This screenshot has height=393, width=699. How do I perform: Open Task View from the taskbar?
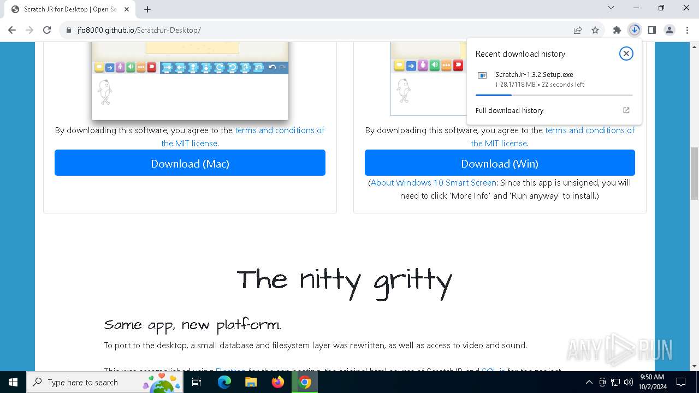click(197, 382)
